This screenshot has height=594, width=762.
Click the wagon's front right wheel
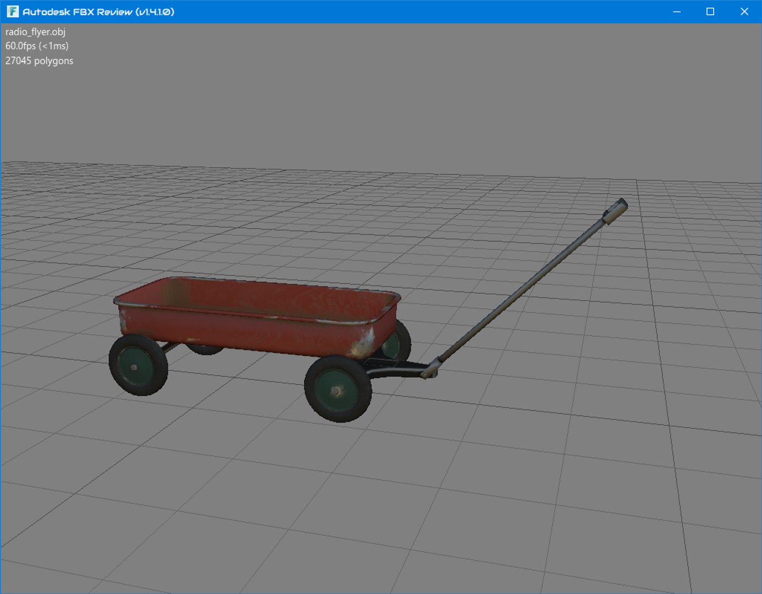tap(338, 389)
